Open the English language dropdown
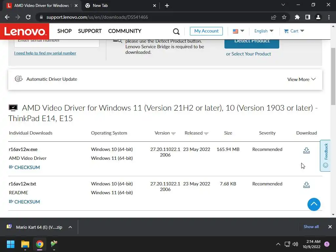This screenshot has height=252, width=336. [x=264, y=31]
